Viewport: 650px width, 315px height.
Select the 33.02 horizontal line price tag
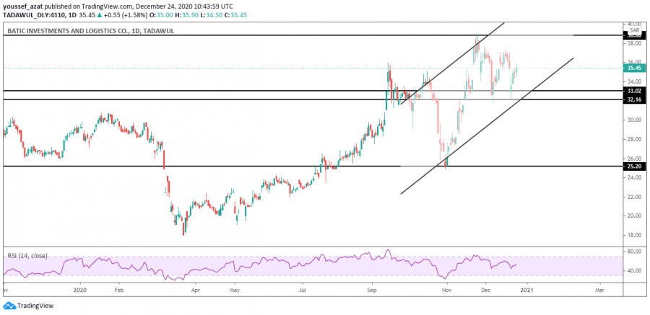pyautogui.click(x=634, y=92)
